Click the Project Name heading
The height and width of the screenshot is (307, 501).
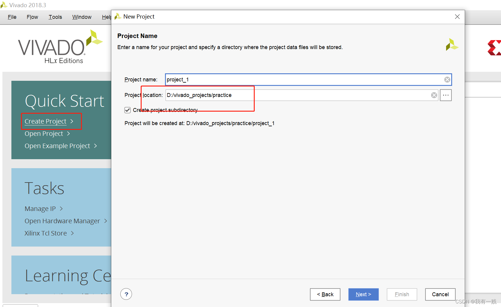(137, 36)
